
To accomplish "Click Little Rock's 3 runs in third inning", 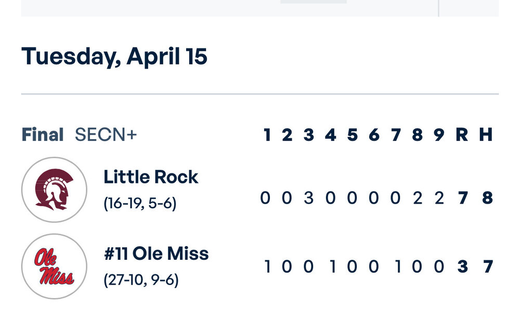I will click(309, 198).
